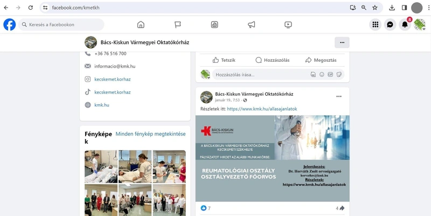This screenshot has height=216, width=431.
Task: Open browser downloads icon
Action: (392, 8)
